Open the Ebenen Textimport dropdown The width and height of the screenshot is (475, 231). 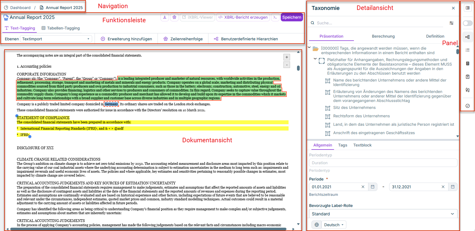coord(56,39)
